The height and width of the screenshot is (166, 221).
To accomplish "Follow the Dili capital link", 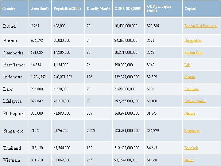I will (187, 65).
